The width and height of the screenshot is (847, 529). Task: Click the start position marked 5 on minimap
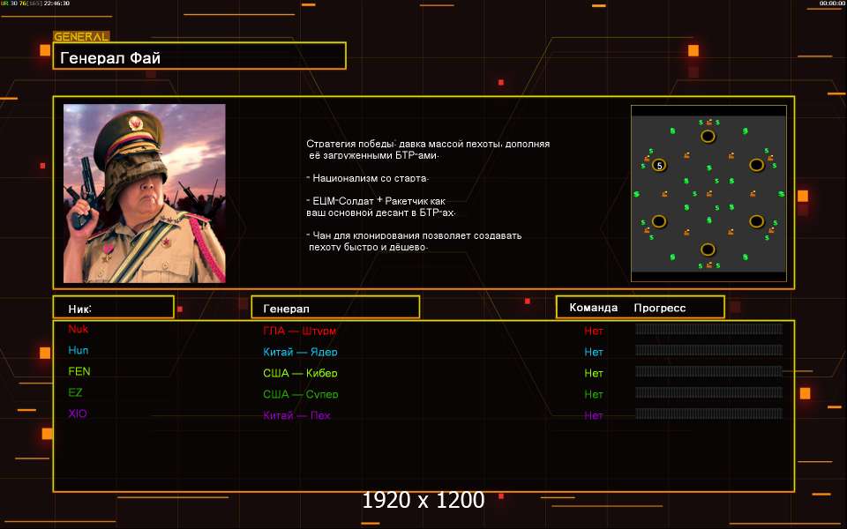[x=659, y=165]
